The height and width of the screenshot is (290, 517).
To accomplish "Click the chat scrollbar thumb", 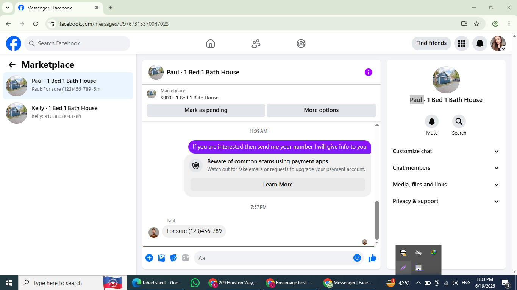I will point(377,220).
